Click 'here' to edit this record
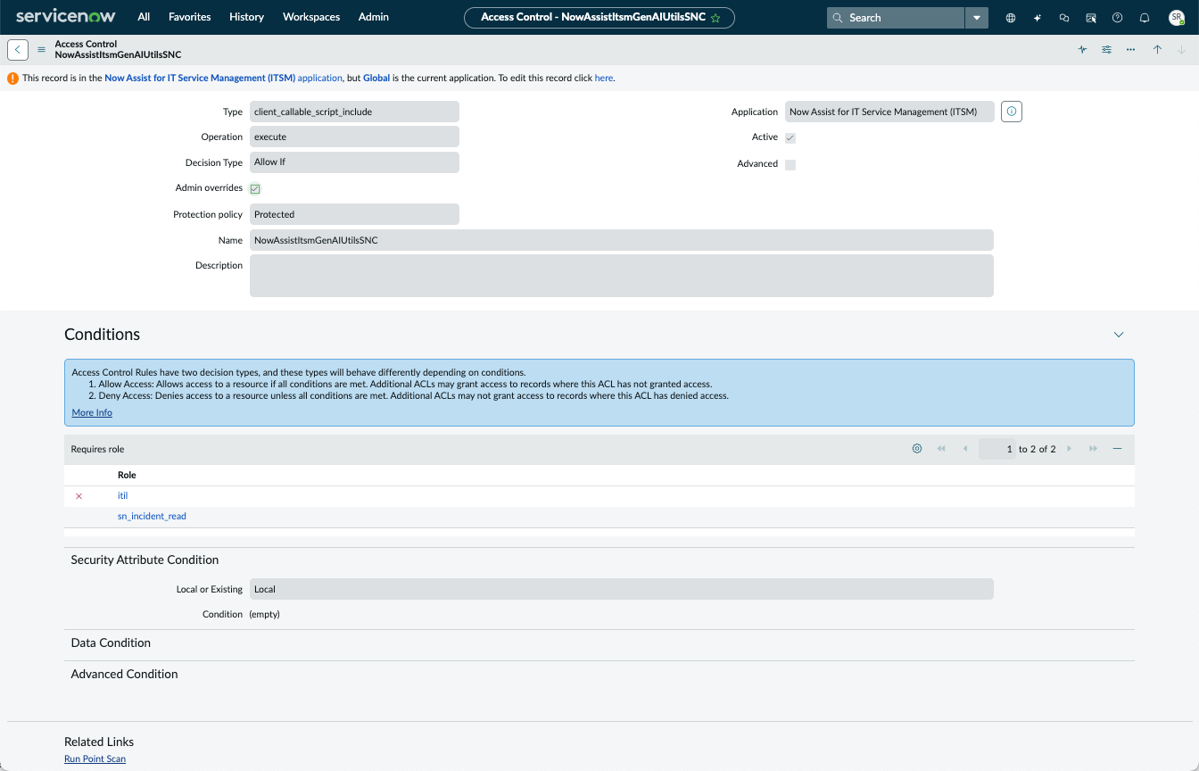1199x771 pixels. [x=604, y=79]
